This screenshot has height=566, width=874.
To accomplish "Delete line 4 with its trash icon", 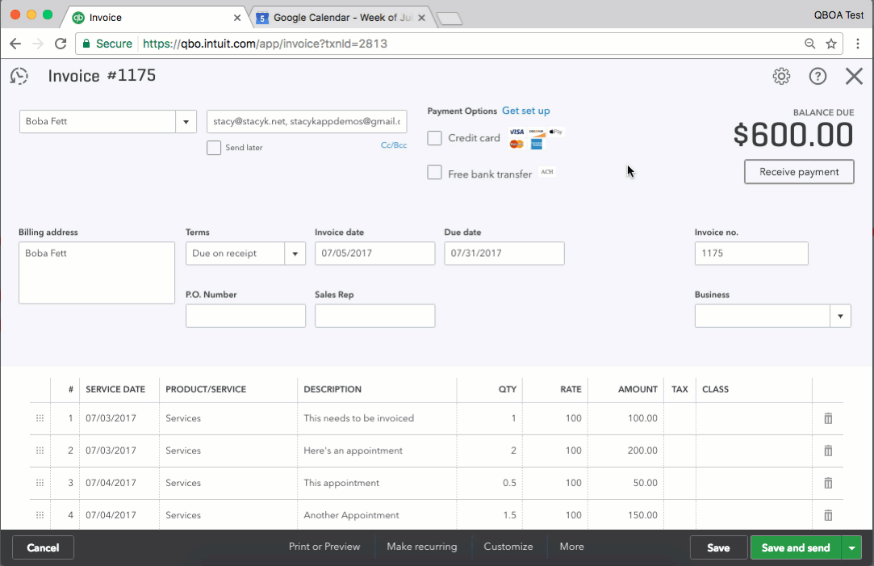I will pyautogui.click(x=828, y=515).
